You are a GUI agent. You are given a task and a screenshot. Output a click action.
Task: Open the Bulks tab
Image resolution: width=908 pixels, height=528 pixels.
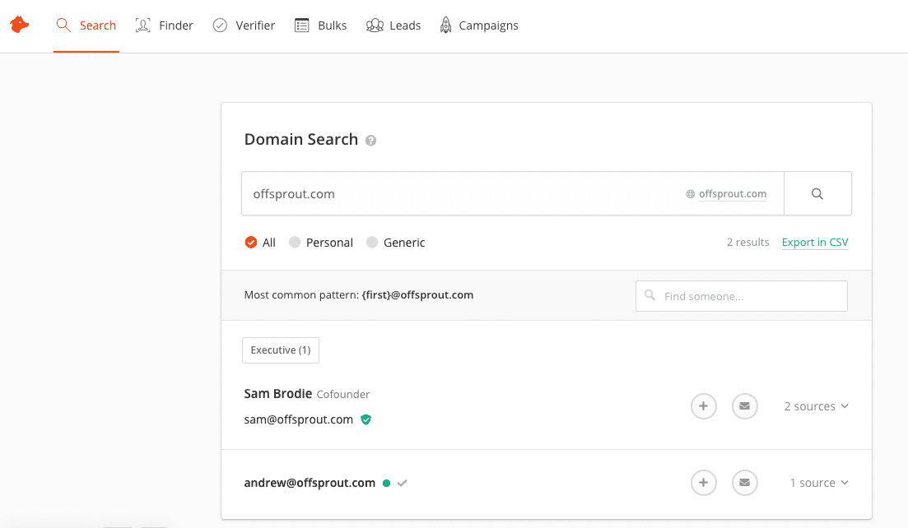pos(321,25)
